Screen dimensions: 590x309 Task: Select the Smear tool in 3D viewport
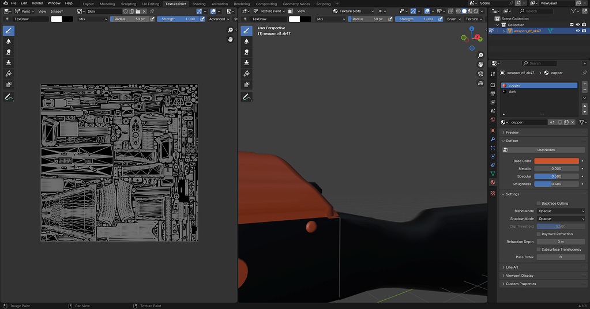[246, 52]
